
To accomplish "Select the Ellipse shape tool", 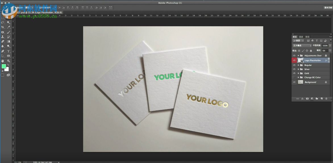I will click(9, 56).
